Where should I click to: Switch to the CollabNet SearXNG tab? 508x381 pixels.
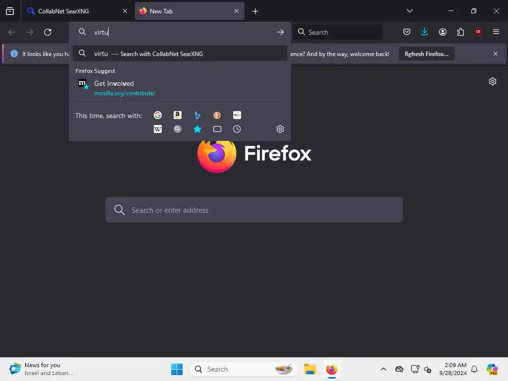(x=77, y=11)
